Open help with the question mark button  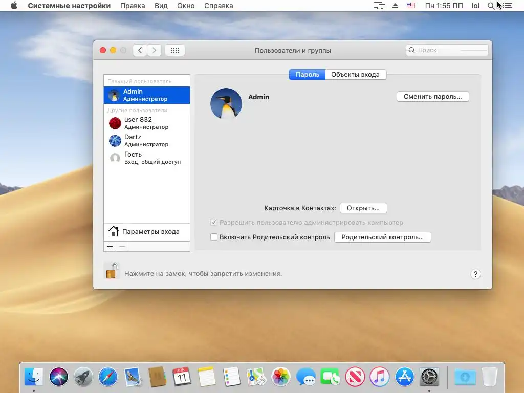[x=475, y=274]
